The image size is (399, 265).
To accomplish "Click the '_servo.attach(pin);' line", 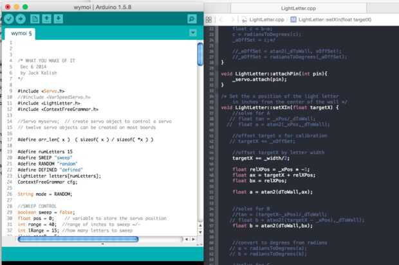I will 259,80.
